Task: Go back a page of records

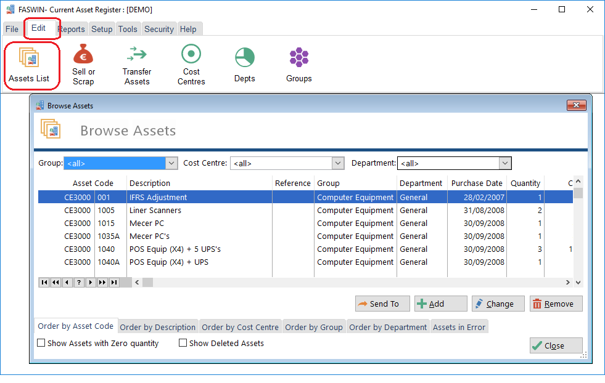Action: pos(56,283)
